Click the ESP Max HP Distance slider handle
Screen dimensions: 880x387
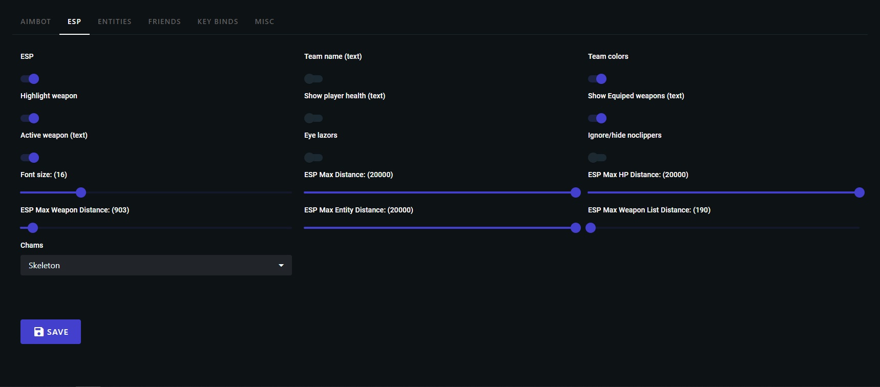pos(860,192)
